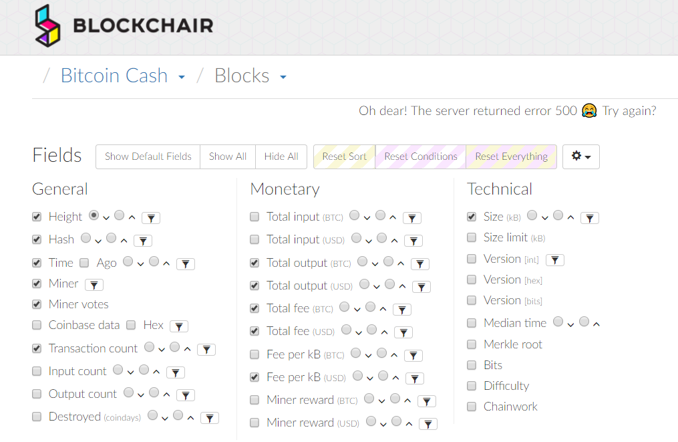Viewport: 678px width, 442px height.
Task: Open the filter for Total fee (BTC)
Action: click(x=402, y=309)
